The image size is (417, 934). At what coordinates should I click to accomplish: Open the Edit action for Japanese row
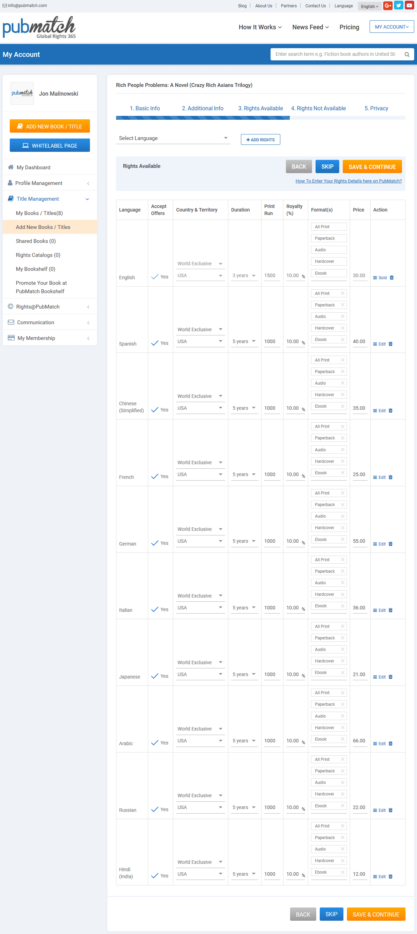[x=379, y=677]
